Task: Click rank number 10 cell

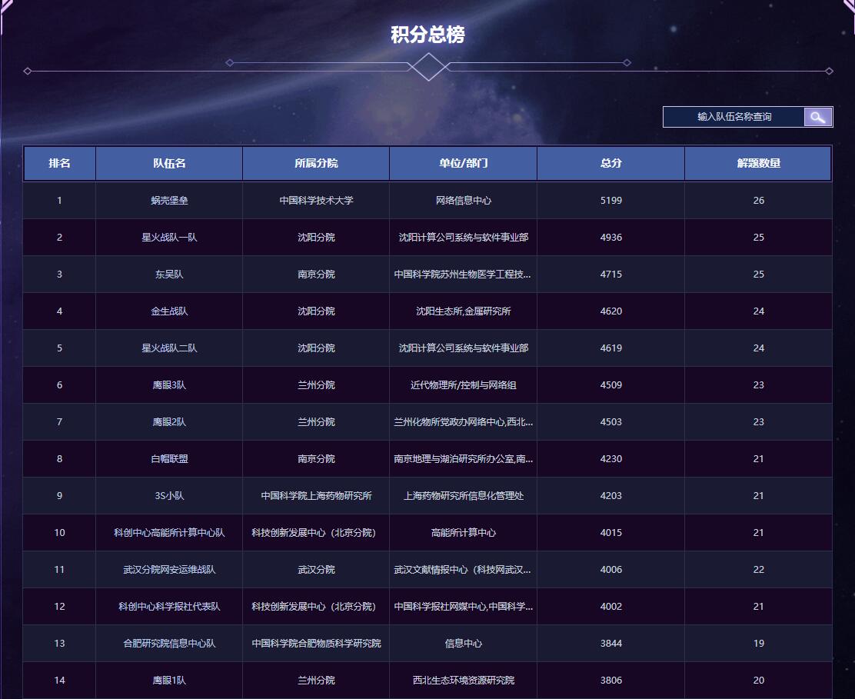Action: [x=59, y=533]
